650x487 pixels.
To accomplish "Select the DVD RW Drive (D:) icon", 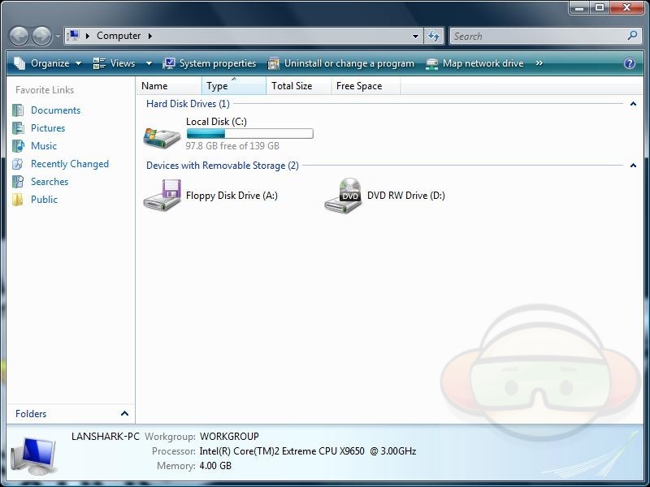I will tap(342, 196).
